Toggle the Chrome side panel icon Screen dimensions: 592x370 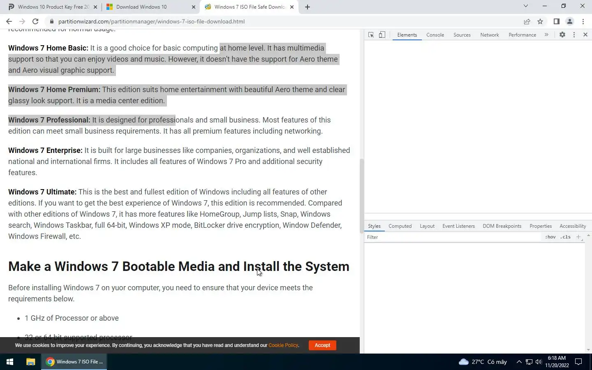tap(557, 21)
